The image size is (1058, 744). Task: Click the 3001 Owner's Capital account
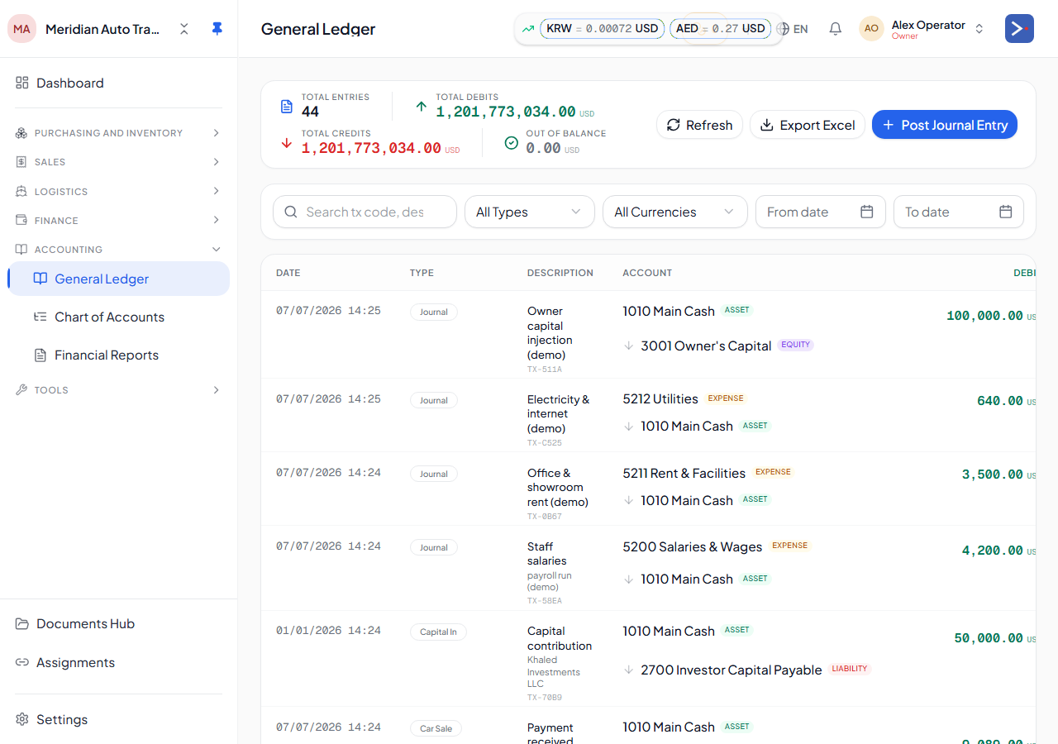706,346
